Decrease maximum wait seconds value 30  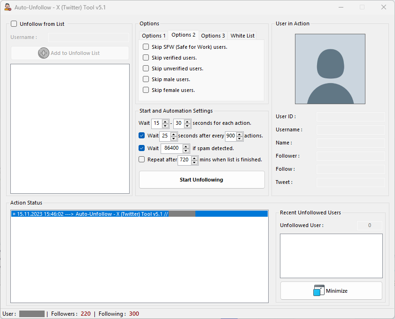click(187, 125)
